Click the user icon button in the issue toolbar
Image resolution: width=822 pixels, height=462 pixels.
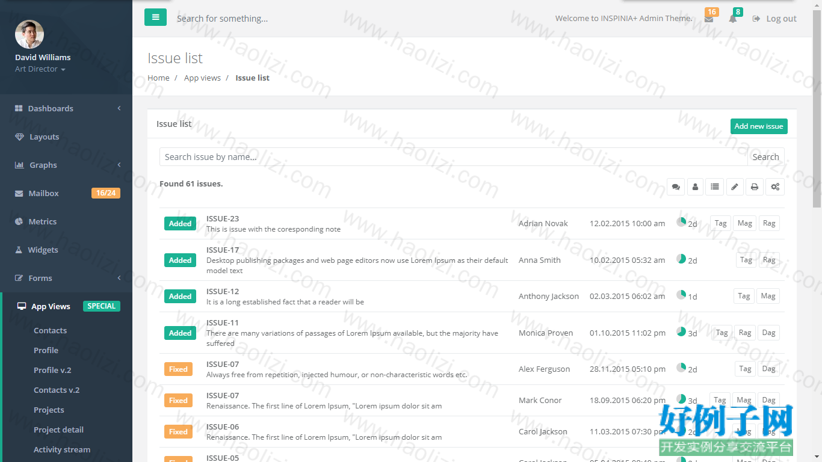695,186
